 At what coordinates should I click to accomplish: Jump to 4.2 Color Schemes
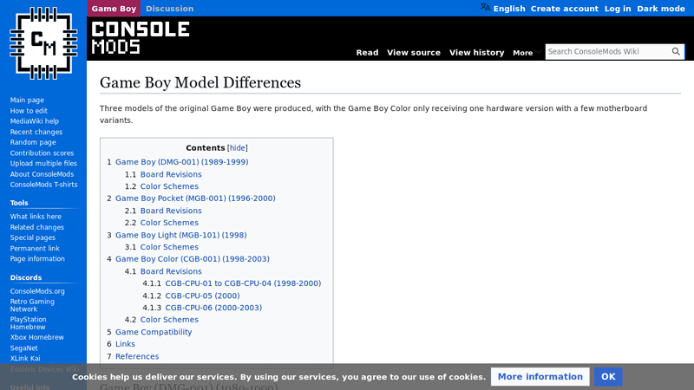coord(169,320)
